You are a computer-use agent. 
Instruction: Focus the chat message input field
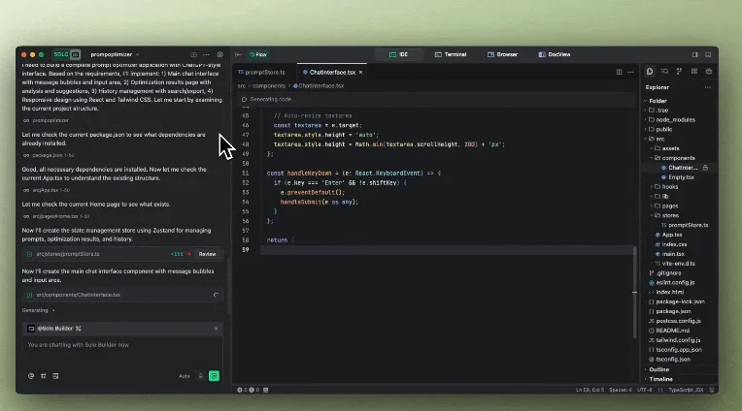click(122, 354)
